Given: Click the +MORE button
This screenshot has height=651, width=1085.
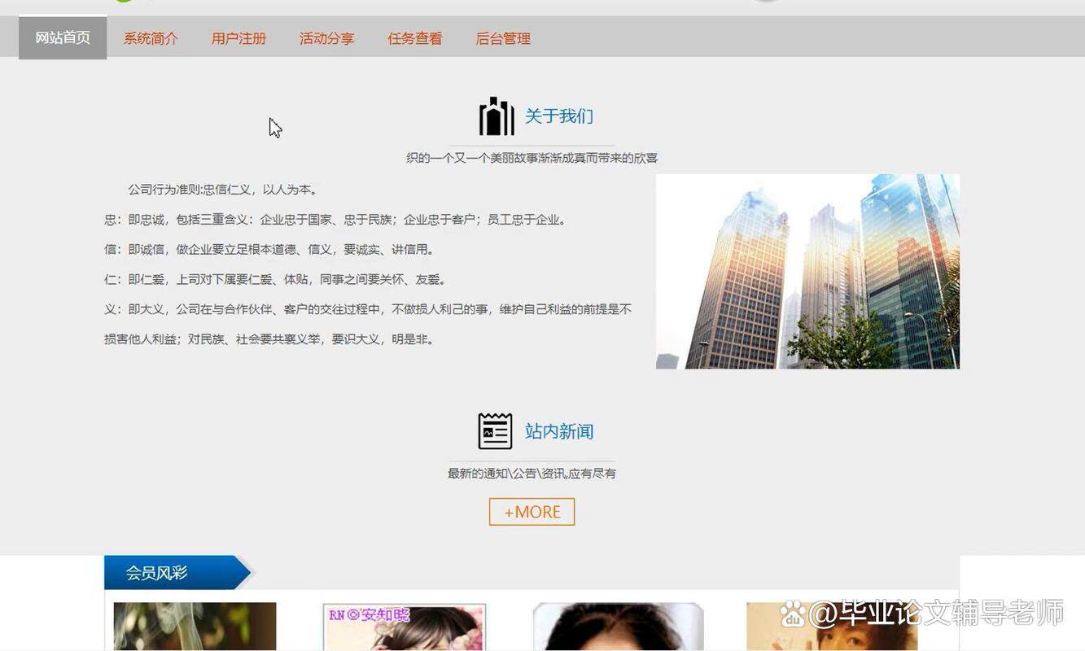Looking at the screenshot, I should tap(532, 512).
